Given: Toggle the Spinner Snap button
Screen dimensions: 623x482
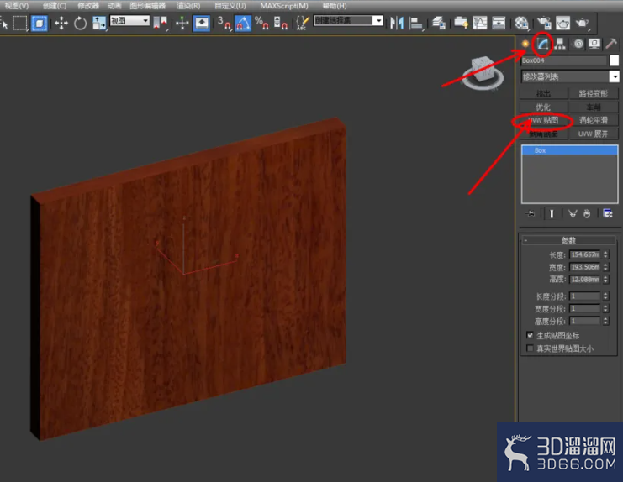Looking at the screenshot, I should tap(281, 23).
